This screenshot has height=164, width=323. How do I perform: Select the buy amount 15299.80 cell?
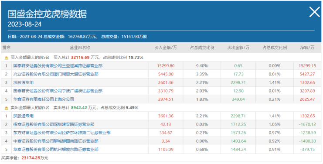click(x=166, y=66)
